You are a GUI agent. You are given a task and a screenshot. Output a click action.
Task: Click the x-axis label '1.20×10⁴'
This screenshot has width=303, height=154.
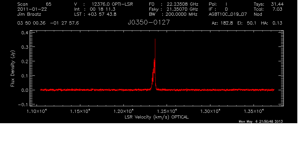(x=123, y=111)
